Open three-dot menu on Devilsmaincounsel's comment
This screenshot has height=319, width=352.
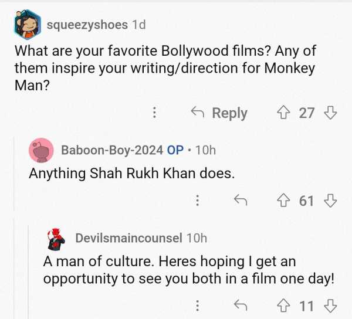[197, 305]
